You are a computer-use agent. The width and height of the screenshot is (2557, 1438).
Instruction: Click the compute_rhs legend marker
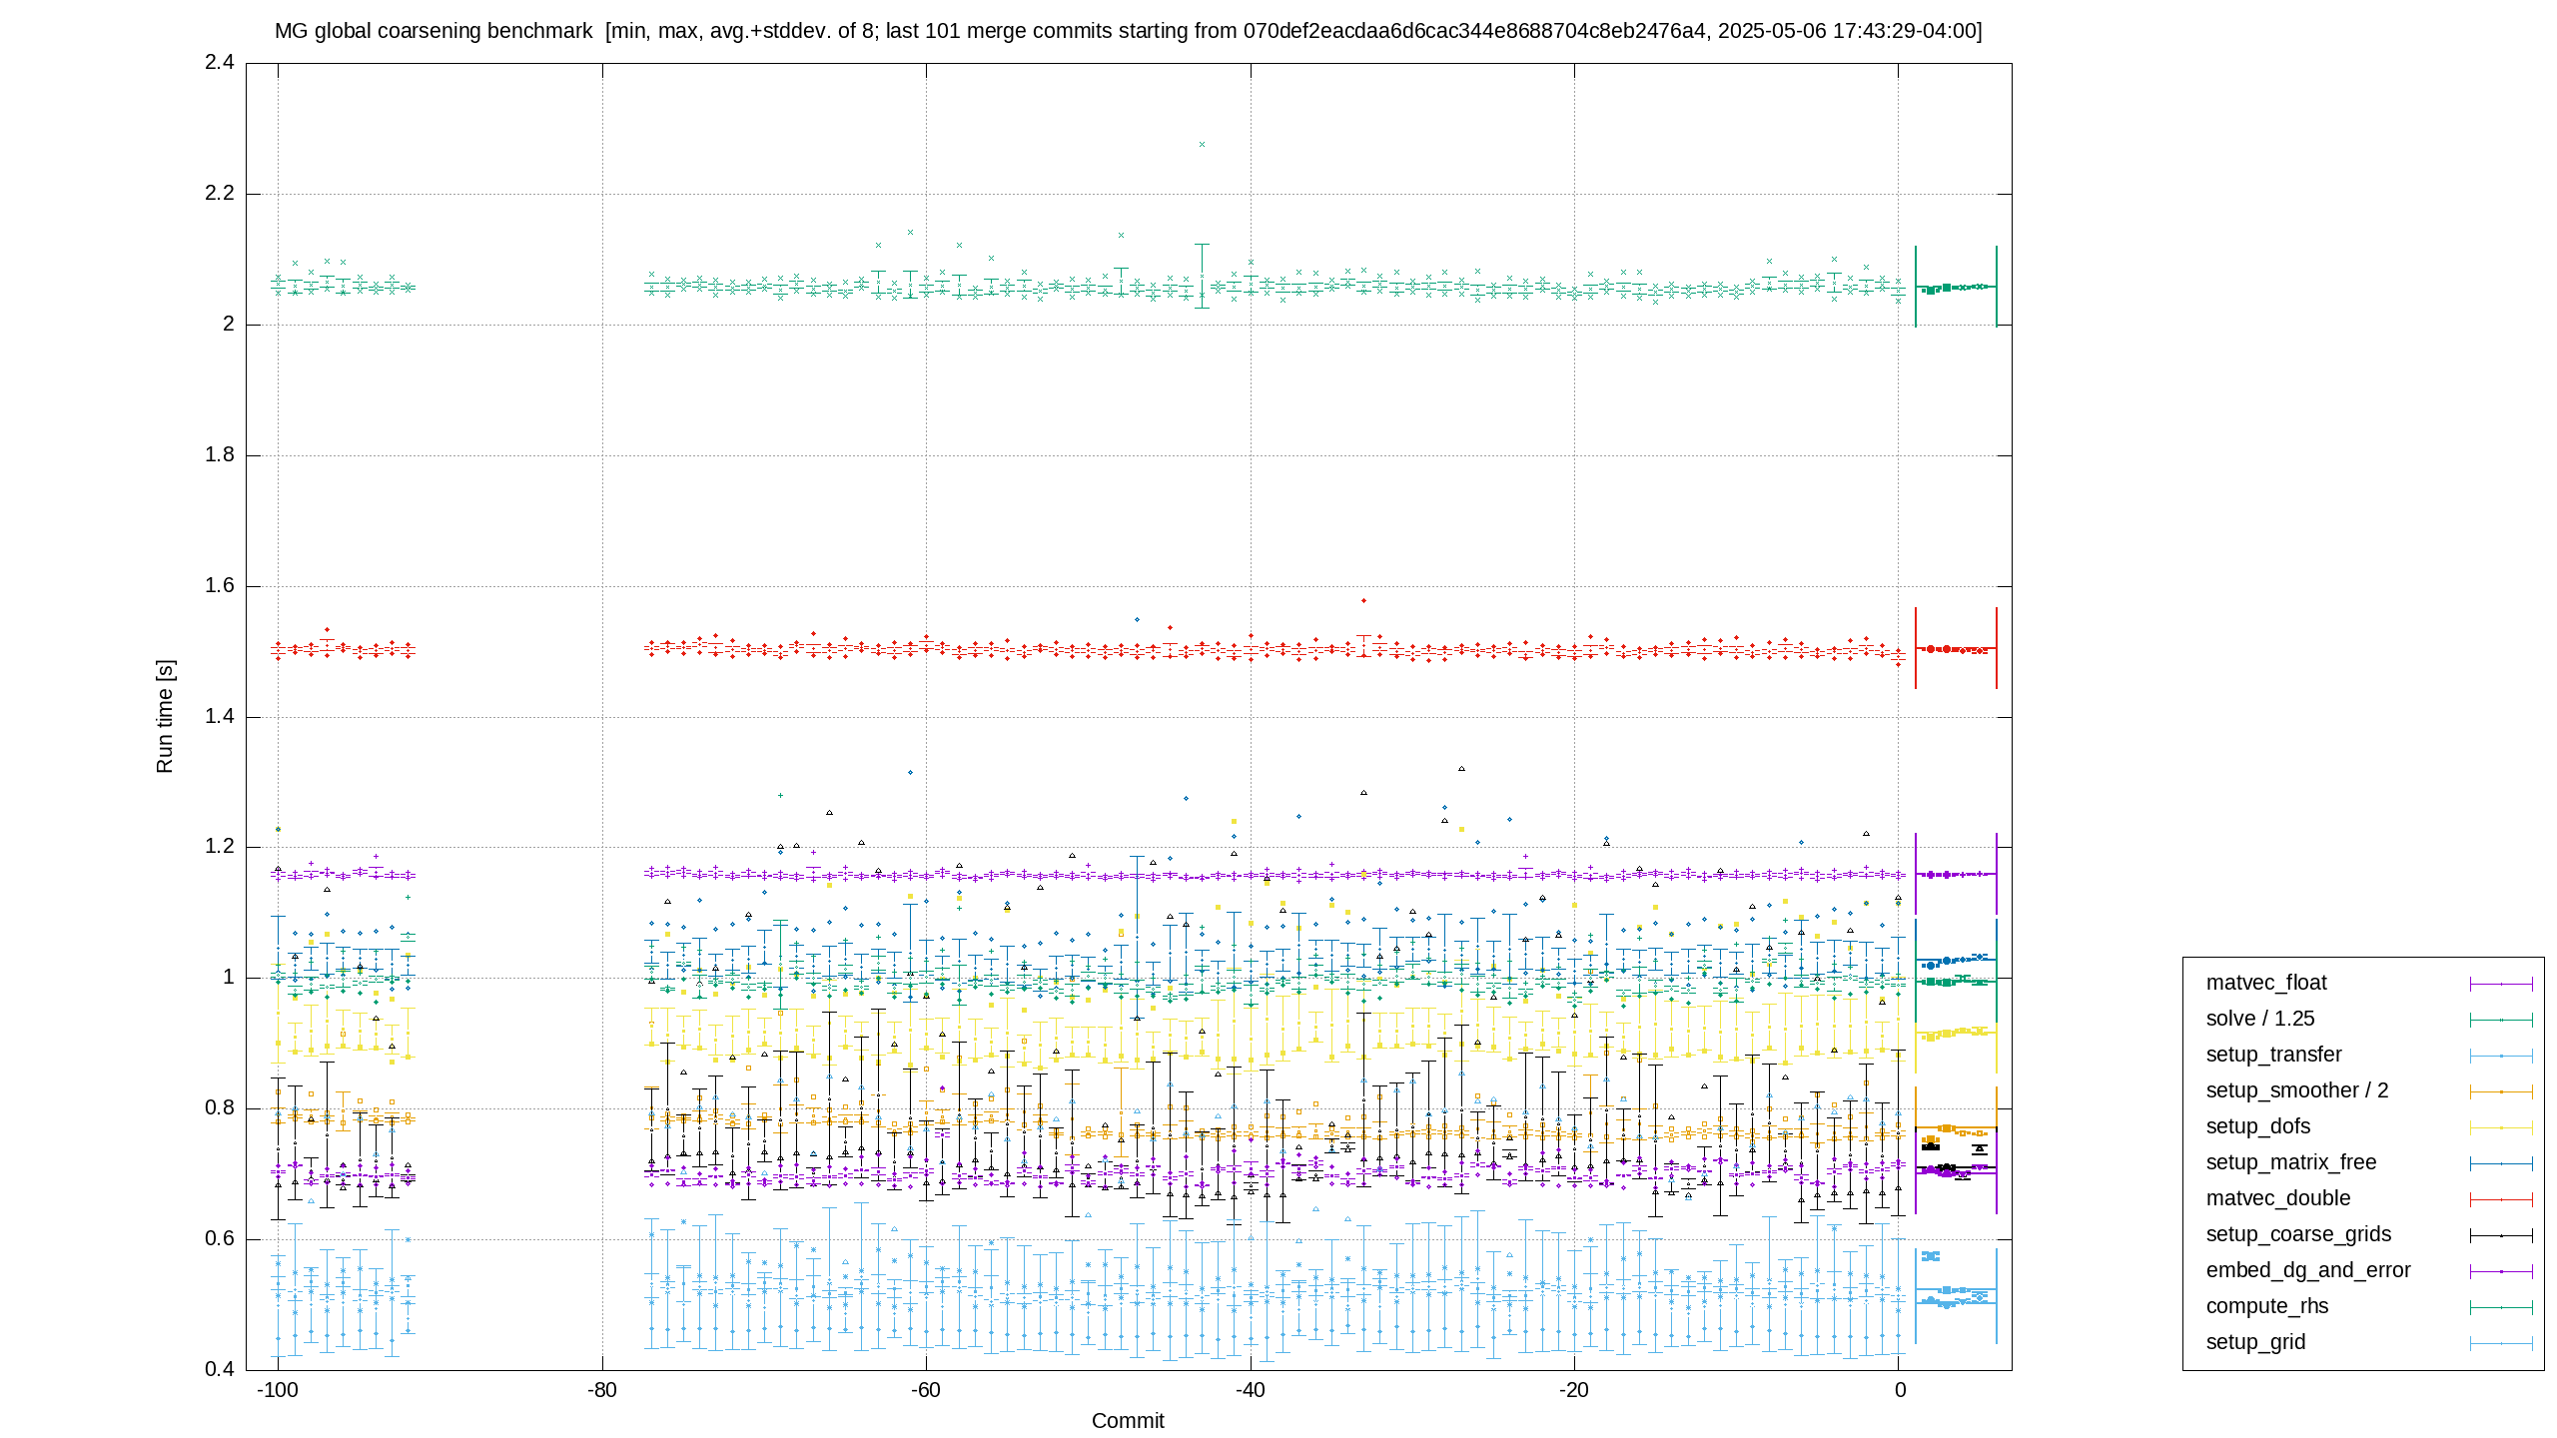[x=2501, y=1307]
